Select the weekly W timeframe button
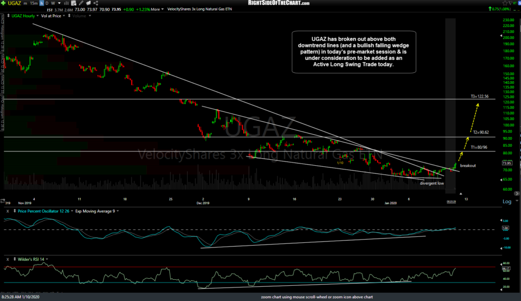 (x=53, y=3)
